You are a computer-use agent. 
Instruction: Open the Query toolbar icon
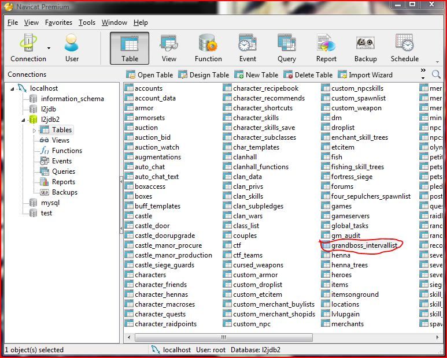(x=287, y=47)
